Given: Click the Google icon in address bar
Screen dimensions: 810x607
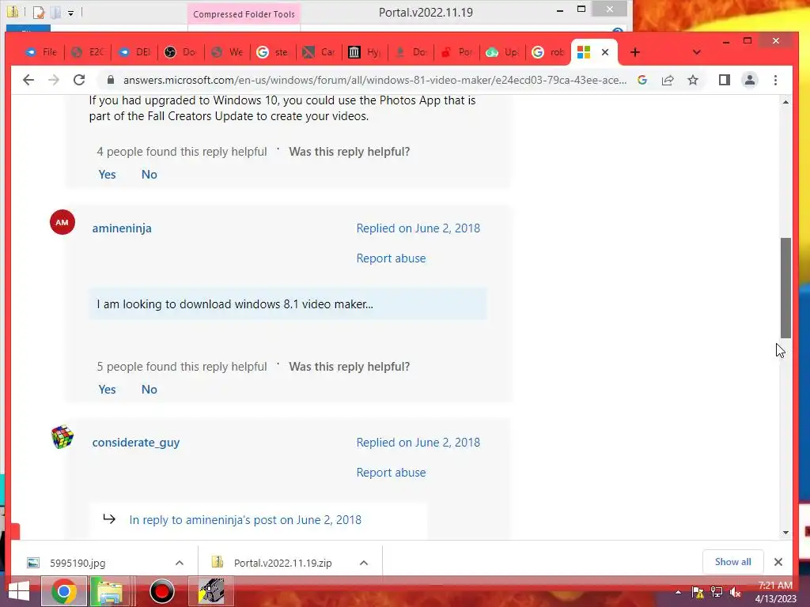Looking at the screenshot, I should 642,80.
